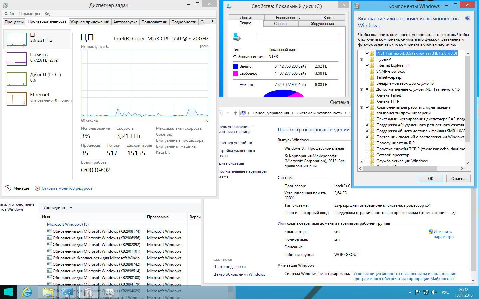The height and width of the screenshot is (299, 479).
Task: Select the Диск 0 graph thumbnail
Action: pos(17,79)
